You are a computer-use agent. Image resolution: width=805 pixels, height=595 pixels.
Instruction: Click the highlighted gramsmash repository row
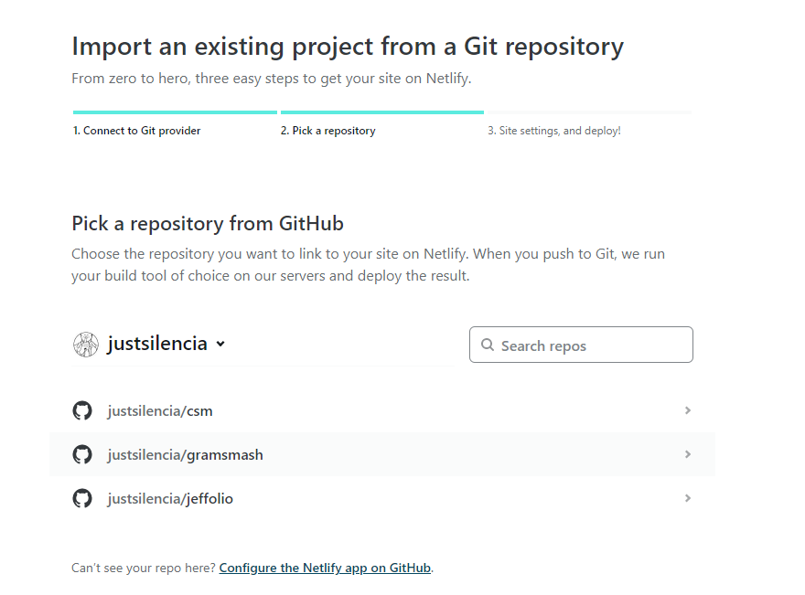coord(382,454)
